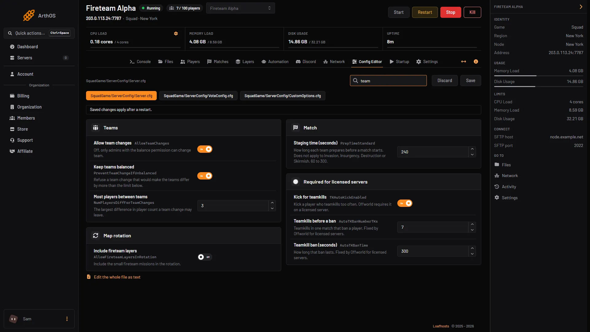The width and height of the screenshot is (590, 332).
Task: Turn off Keep teams balanced toggle
Action: coord(205,176)
